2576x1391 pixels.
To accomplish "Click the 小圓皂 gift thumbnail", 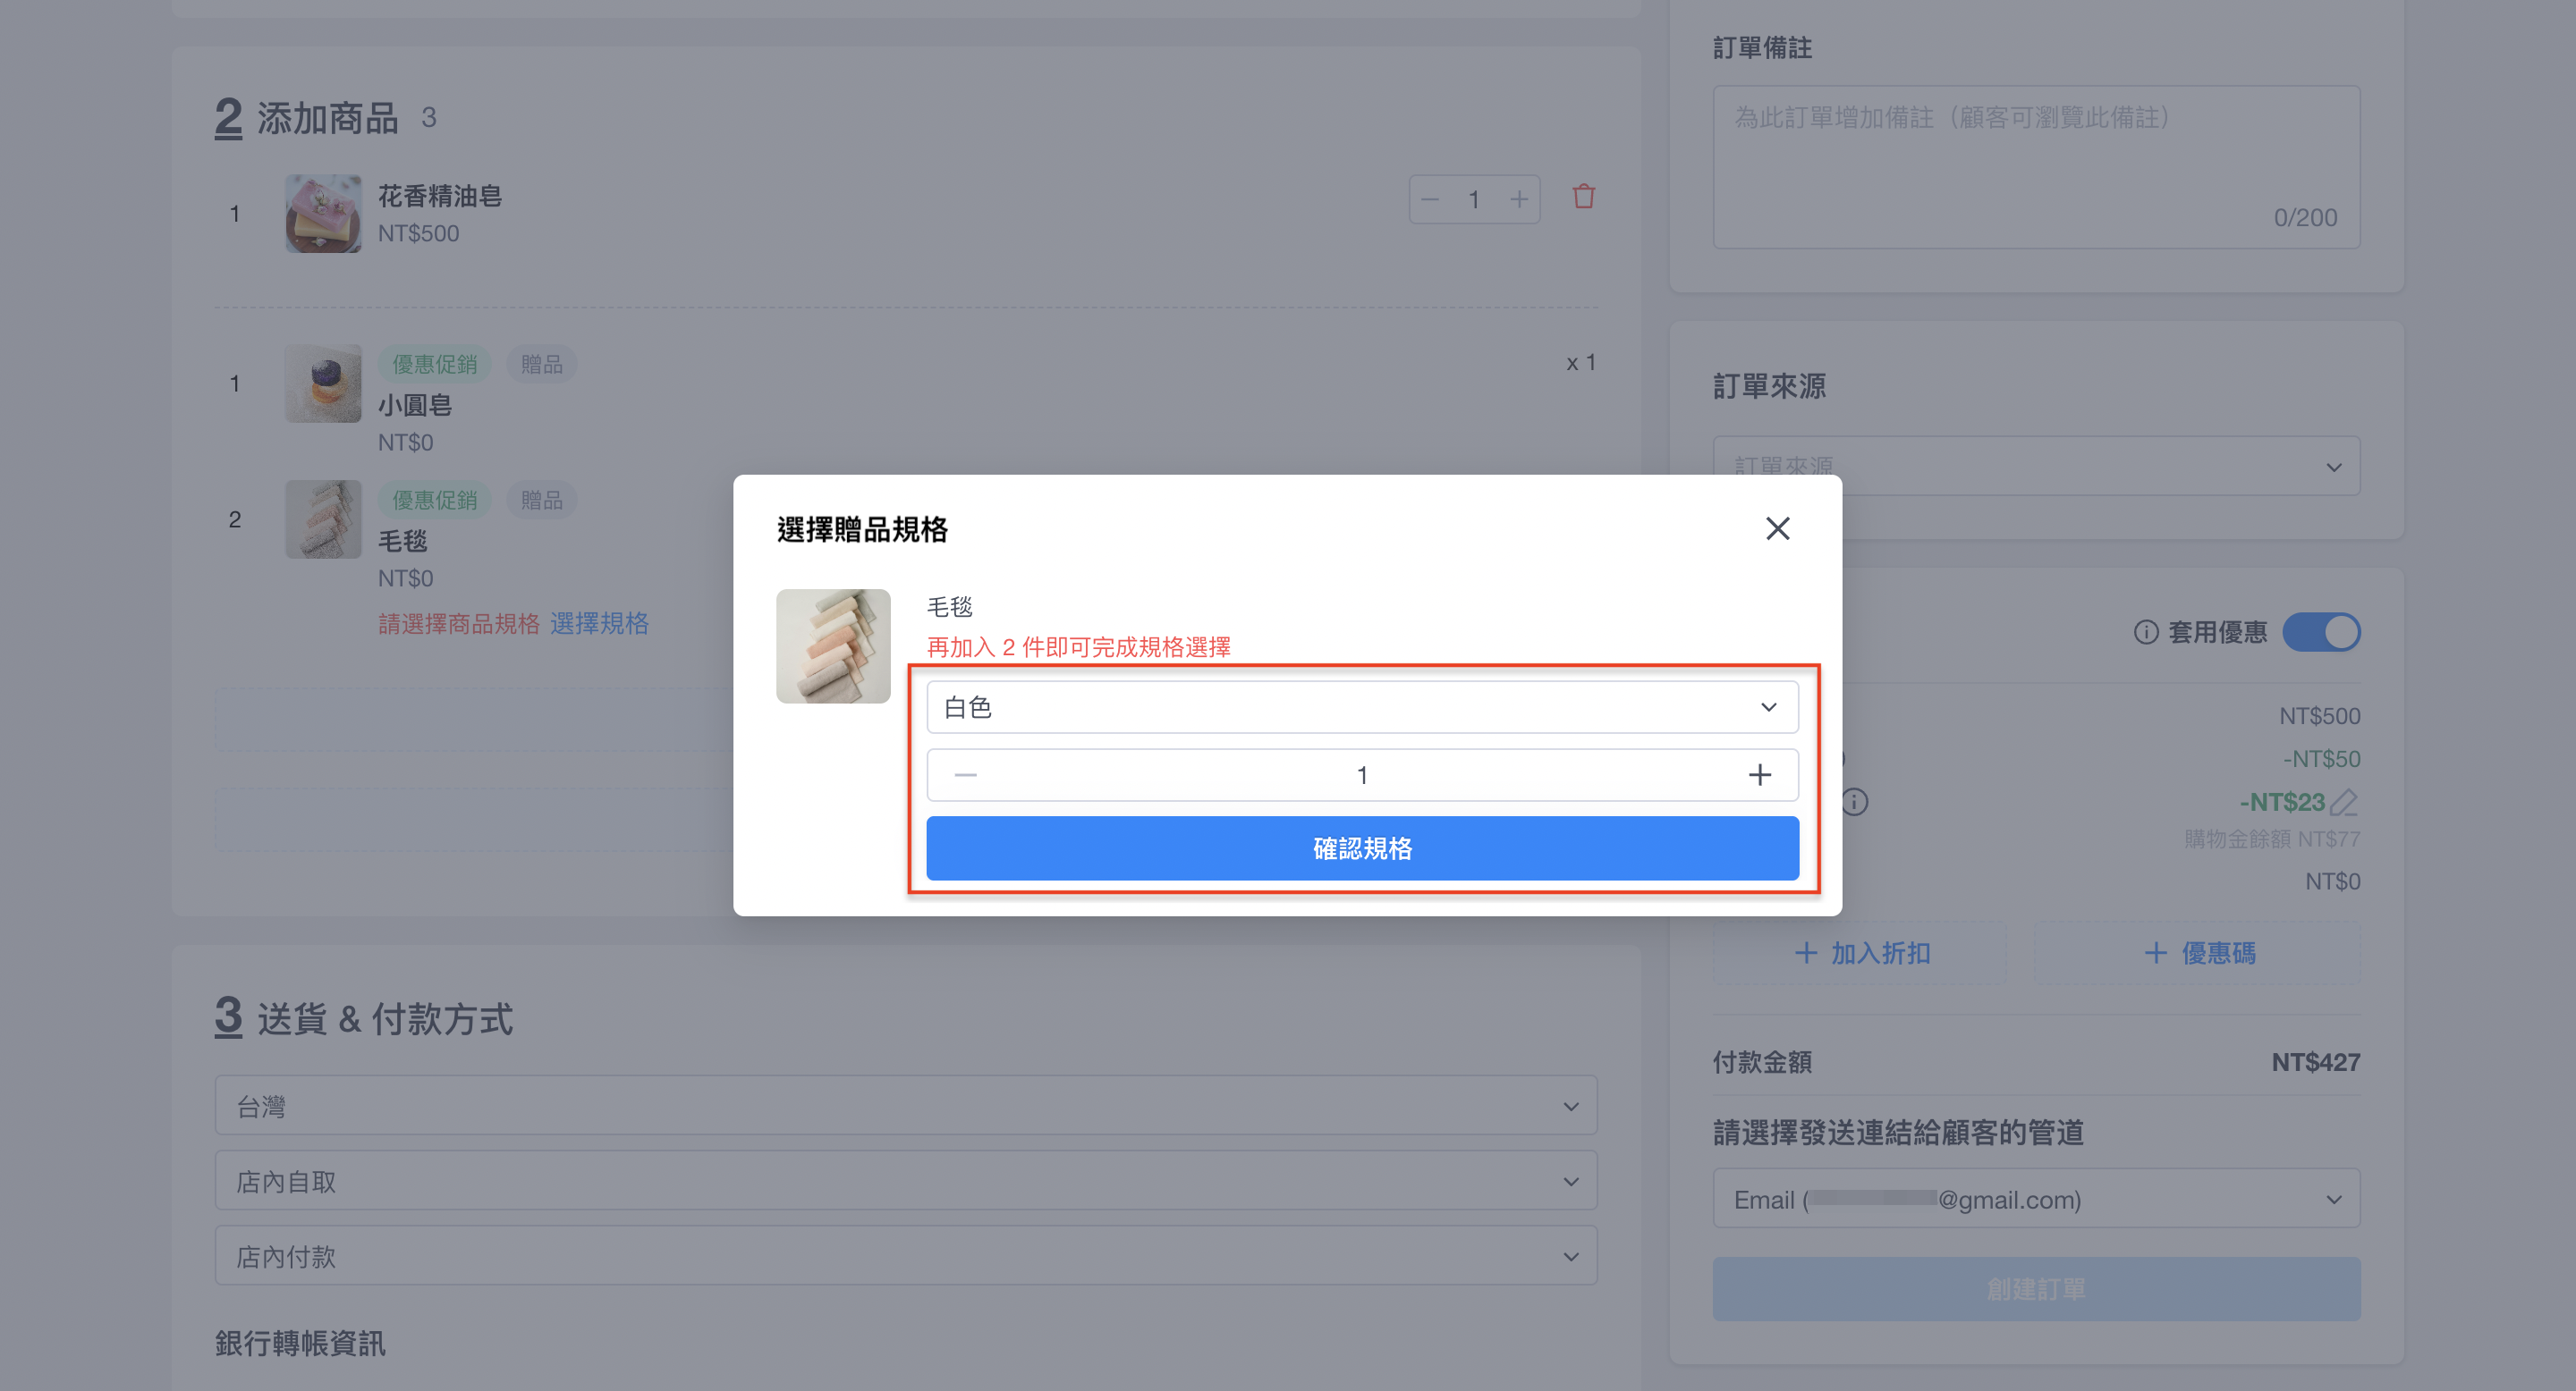I will point(323,384).
